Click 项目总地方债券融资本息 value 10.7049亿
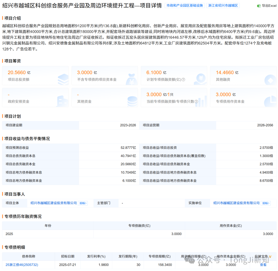Viewport: 278px width, 271px height. point(128,172)
